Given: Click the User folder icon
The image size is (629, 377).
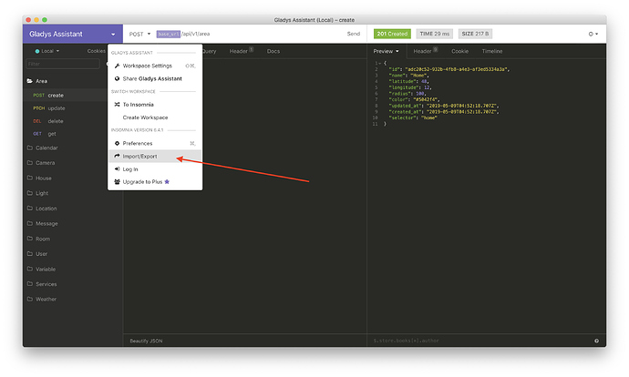Looking at the screenshot, I should click(x=30, y=253).
